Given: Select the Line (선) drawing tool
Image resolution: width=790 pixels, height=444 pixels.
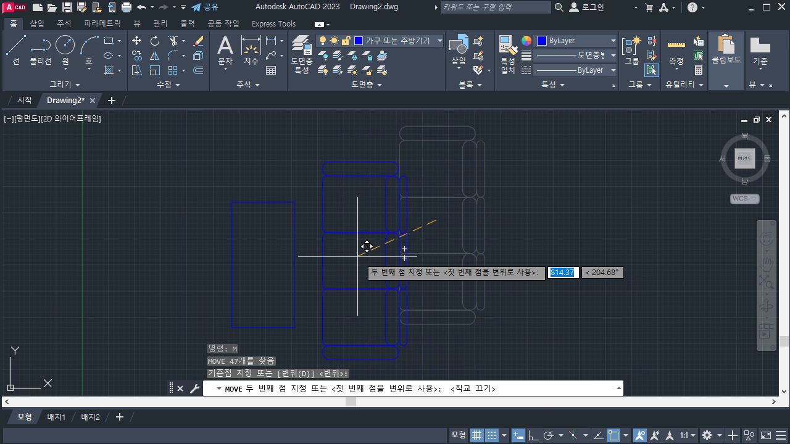Looking at the screenshot, I should [x=16, y=51].
